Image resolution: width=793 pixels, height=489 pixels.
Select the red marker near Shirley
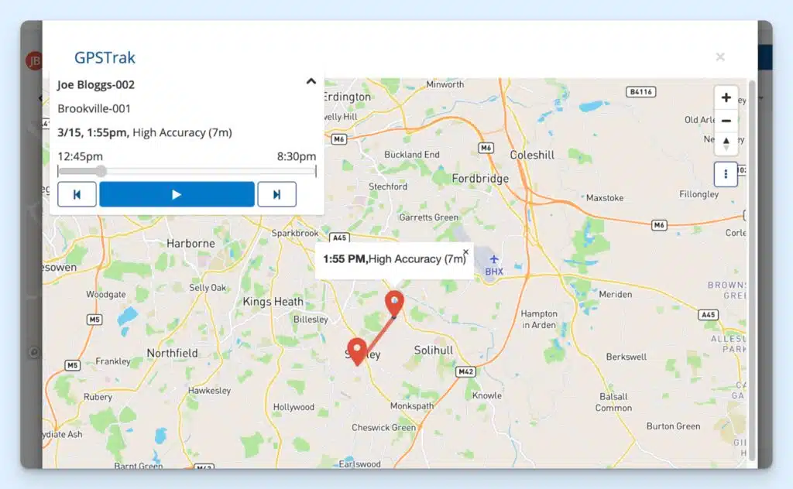tap(357, 349)
